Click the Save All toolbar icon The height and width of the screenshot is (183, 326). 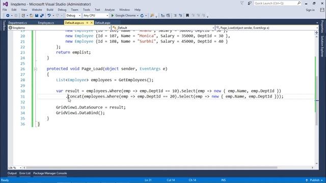(x=42, y=16)
